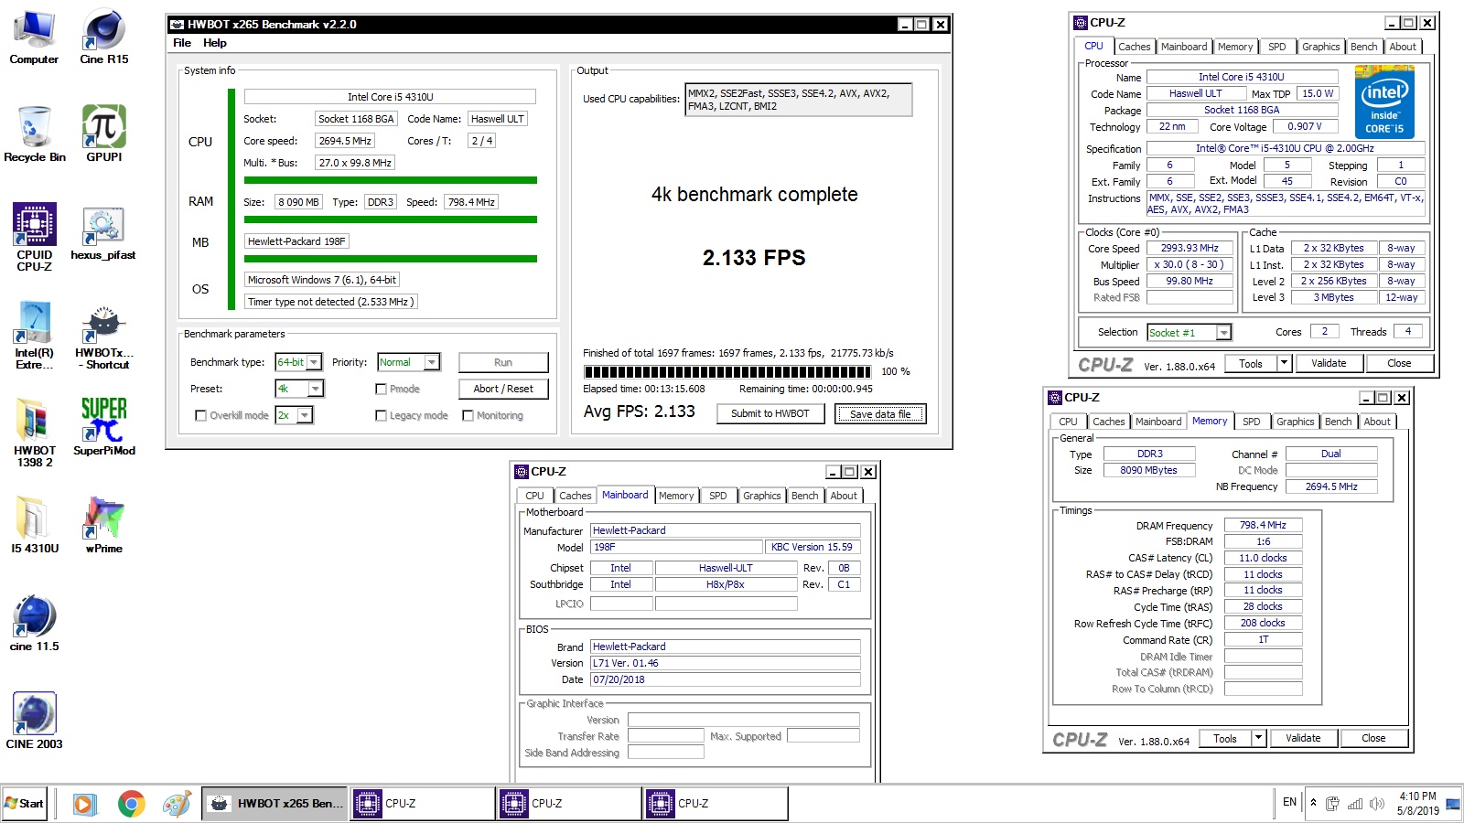Open HWBOT 1398 2 folder
Screen dimensions: 1464x823
[35, 433]
